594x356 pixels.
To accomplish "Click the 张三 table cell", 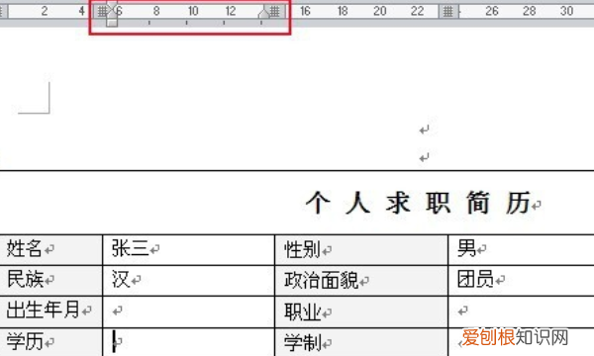I will coord(188,249).
